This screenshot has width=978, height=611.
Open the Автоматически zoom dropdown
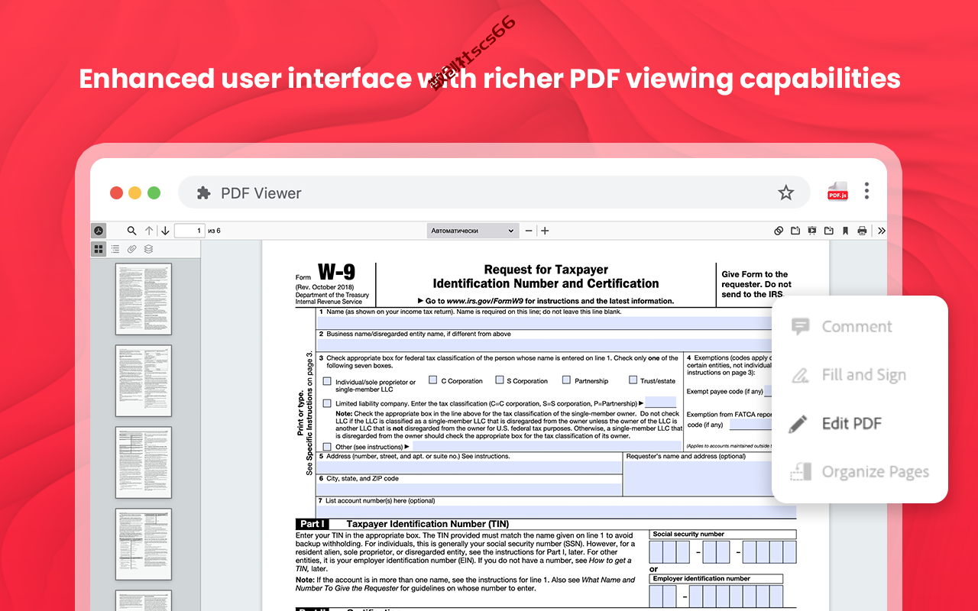[473, 231]
